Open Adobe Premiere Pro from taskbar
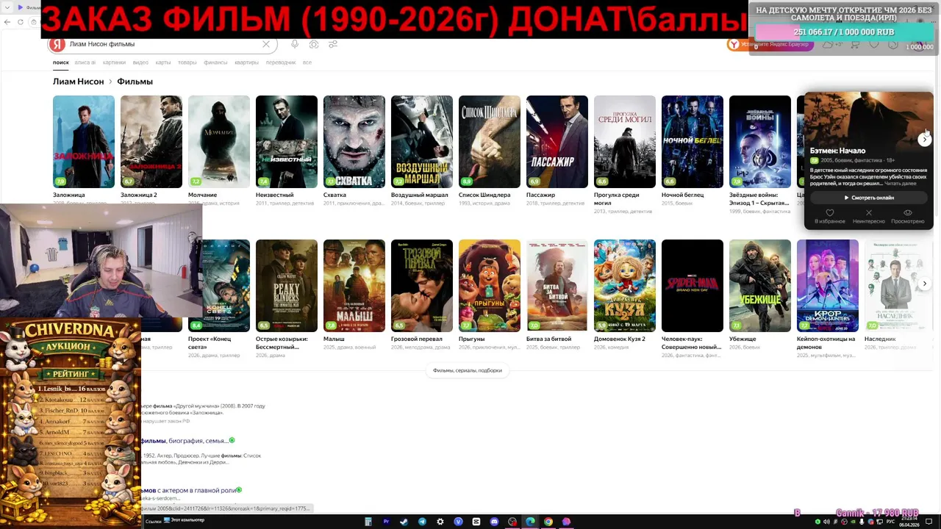941x529 pixels. (386, 522)
